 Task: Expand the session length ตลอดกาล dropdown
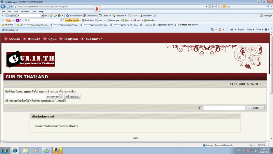pyautogui.click(x=61, y=97)
